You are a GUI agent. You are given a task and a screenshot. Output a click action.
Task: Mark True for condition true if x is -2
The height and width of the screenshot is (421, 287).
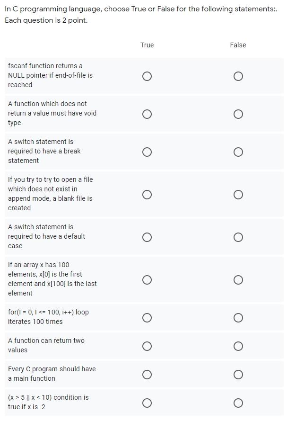147,403
